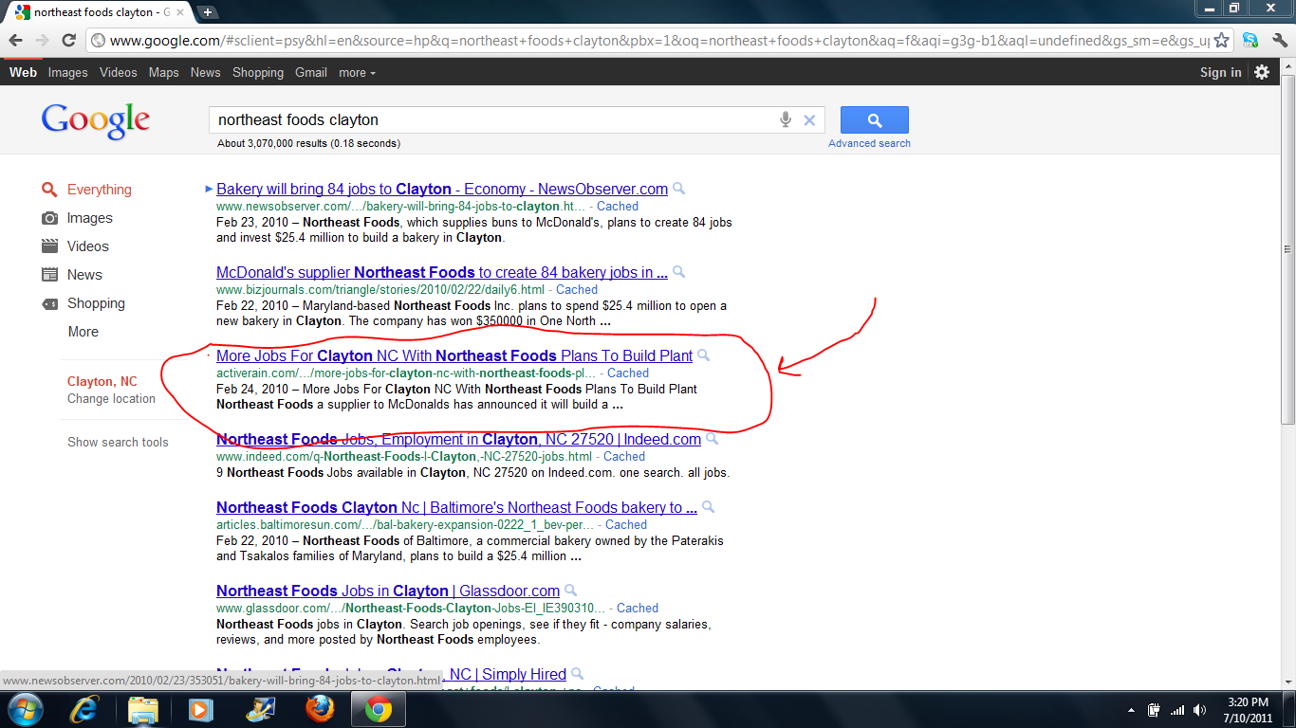Filter results by Videos in sidebar
The image size is (1296, 728).
(x=88, y=246)
